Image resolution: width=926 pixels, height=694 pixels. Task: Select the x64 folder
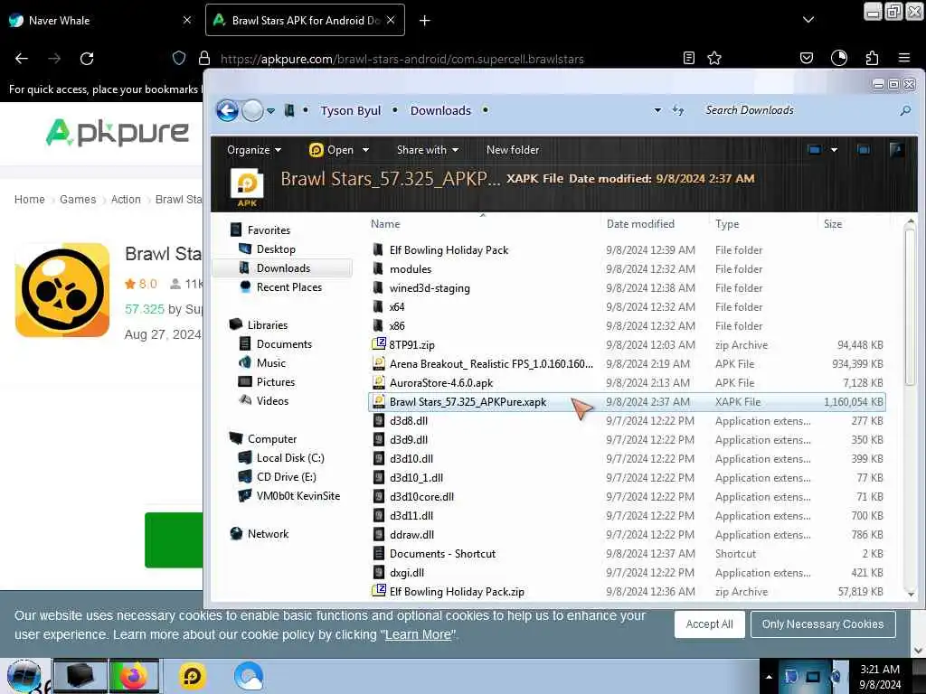click(x=396, y=307)
